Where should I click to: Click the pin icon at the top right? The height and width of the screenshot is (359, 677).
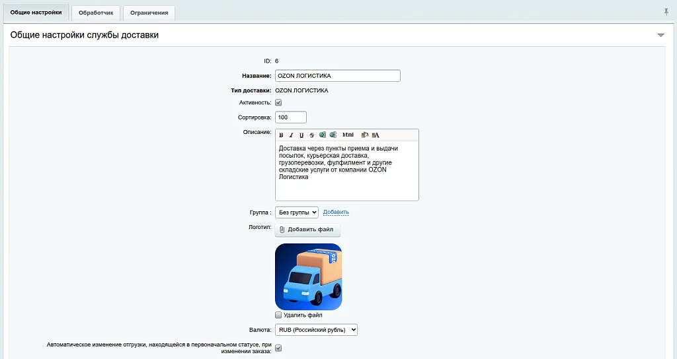(x=666, y=12)
